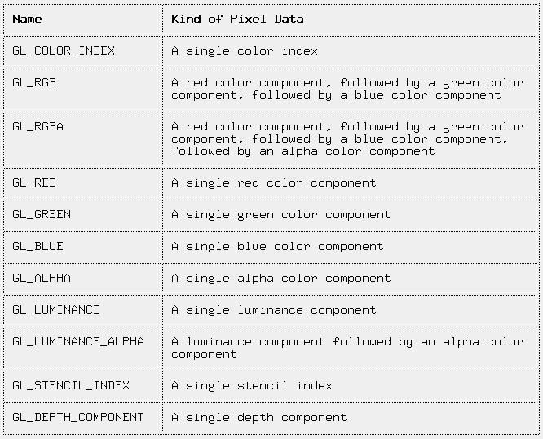
Task: Select the GL_LUMINANCE name cell
Action: 56,309
